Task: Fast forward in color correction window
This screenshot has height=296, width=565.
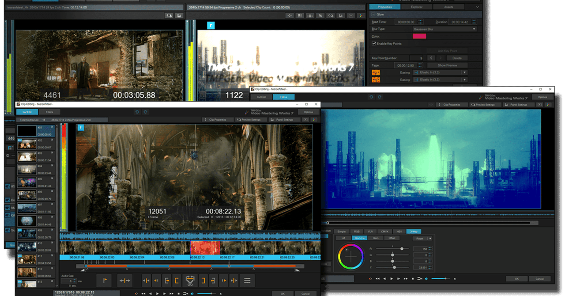Action: tap(406, 279)
